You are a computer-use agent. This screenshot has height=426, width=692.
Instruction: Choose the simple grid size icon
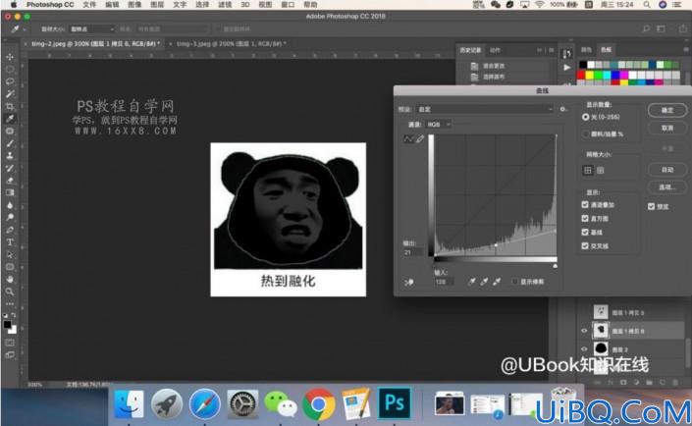[588, 170]
